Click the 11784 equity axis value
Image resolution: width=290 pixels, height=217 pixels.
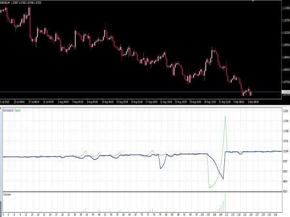286,121
